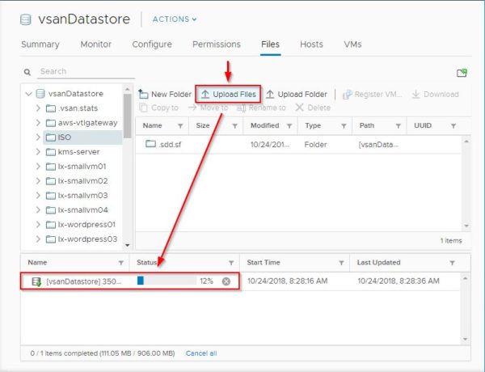Expand the lx-smallvm01 folder
Viewport: 485px width, 372px height.
tap(38, 167)
